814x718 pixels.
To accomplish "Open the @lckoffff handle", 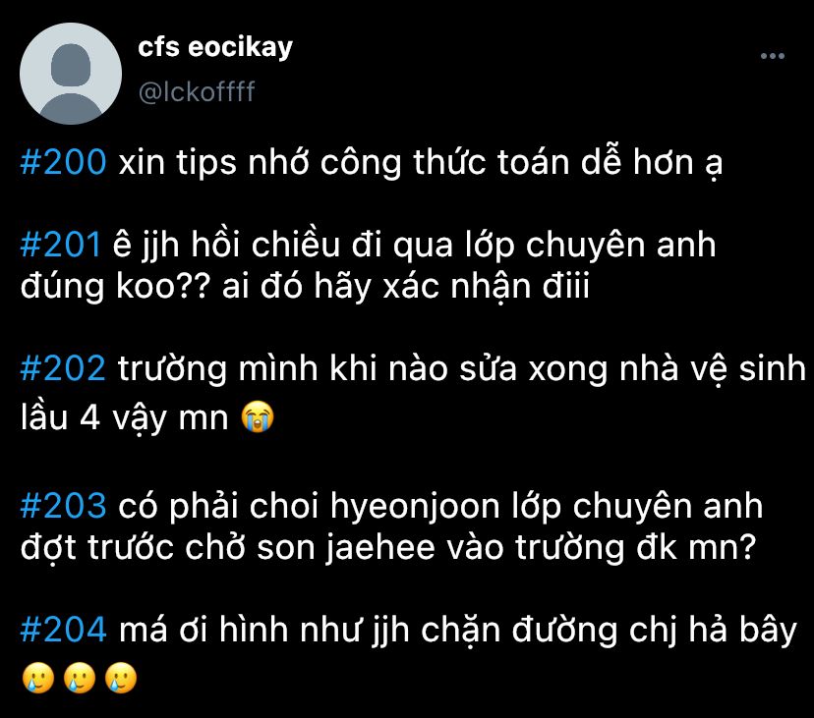I will point(197,91).
